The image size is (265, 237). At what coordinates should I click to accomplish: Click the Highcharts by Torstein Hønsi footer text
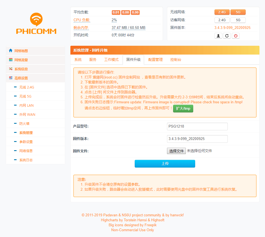click(x=132, y=220)
